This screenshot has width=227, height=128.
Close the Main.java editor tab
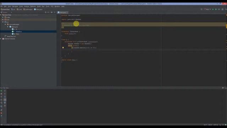(x=67, y=12)
